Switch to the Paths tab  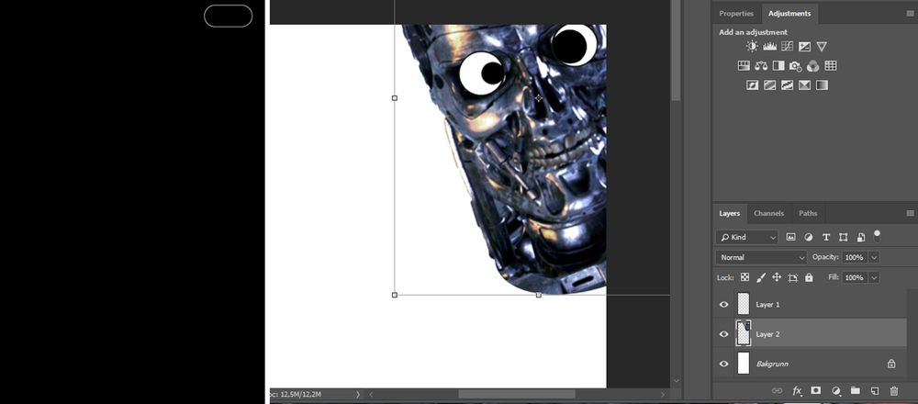tap(808, 213)
